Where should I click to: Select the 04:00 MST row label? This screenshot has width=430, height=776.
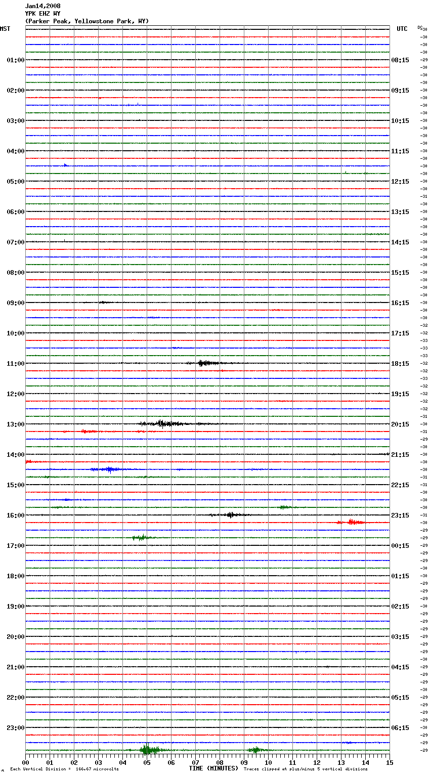point(16,151)
